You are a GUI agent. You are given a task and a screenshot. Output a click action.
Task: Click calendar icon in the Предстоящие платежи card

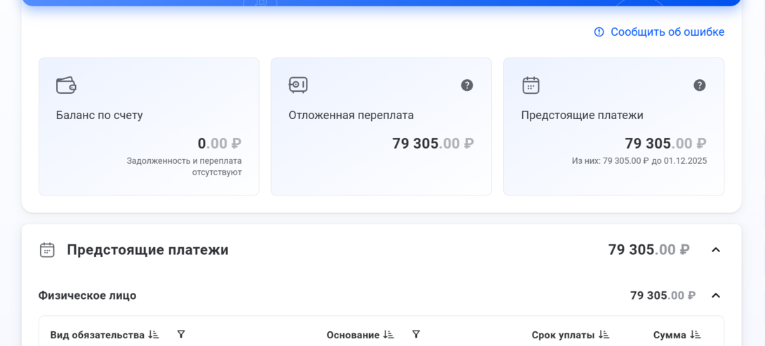point(531,85)
